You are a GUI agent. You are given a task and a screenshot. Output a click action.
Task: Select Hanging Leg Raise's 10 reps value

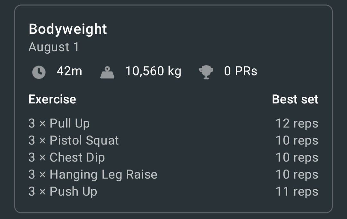click(x=297, y=175)
